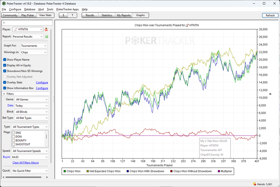Enable the BOUNTY flag checkbox
Screen dimensions: 280x187
[x=14, y=141]
